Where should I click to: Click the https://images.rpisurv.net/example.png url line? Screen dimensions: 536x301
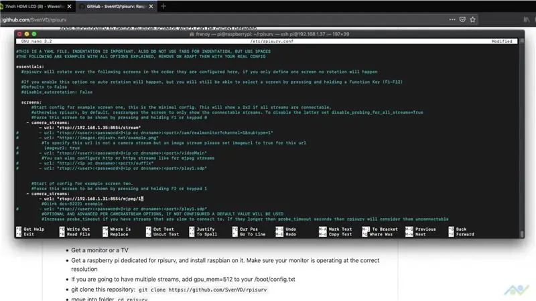click(98, 138)
